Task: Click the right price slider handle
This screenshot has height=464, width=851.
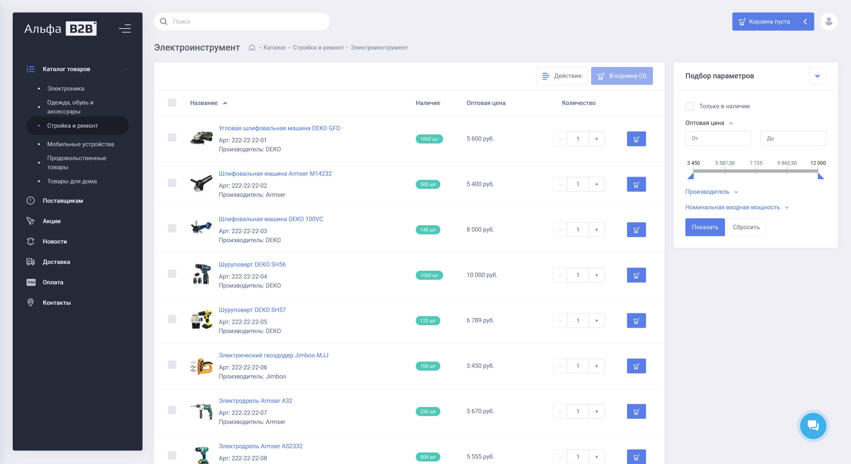Action: (821, 176)
